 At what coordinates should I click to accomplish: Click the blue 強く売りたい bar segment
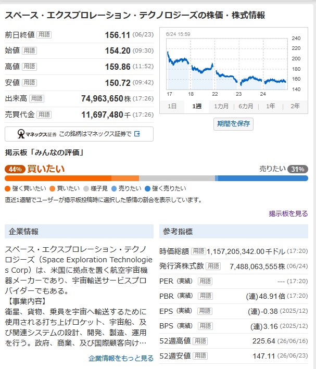(263, 179)
